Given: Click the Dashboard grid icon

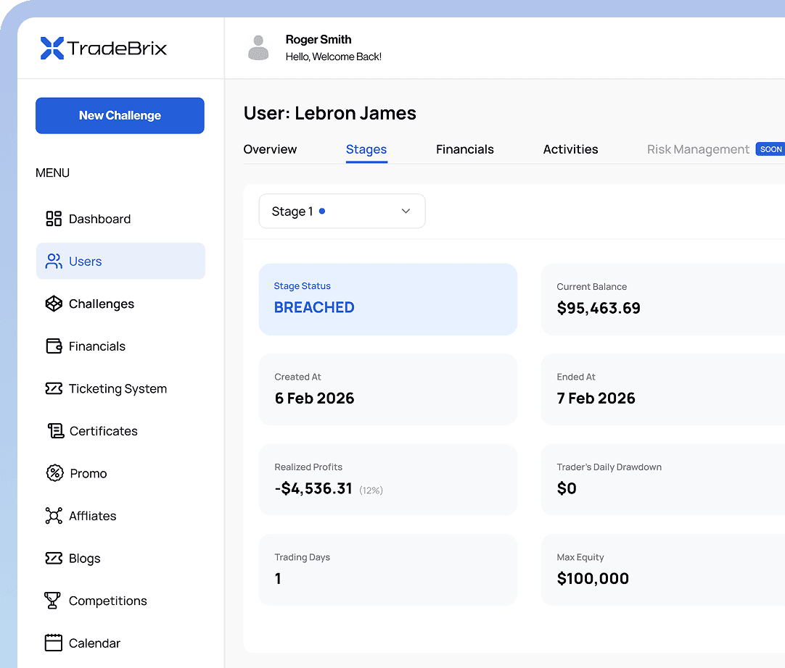Looking at the screenshot, I should [x=54, y=219].
